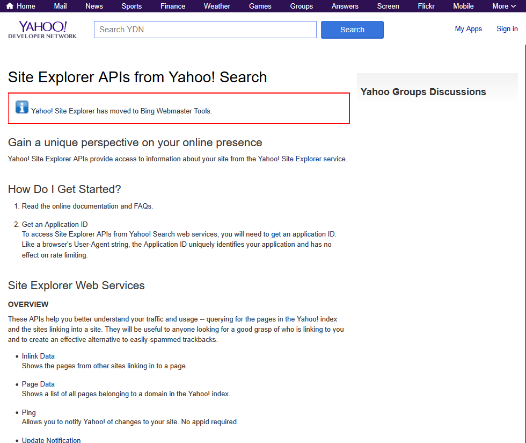Click the 'Get an Application ID' step text

pos(55,225)
